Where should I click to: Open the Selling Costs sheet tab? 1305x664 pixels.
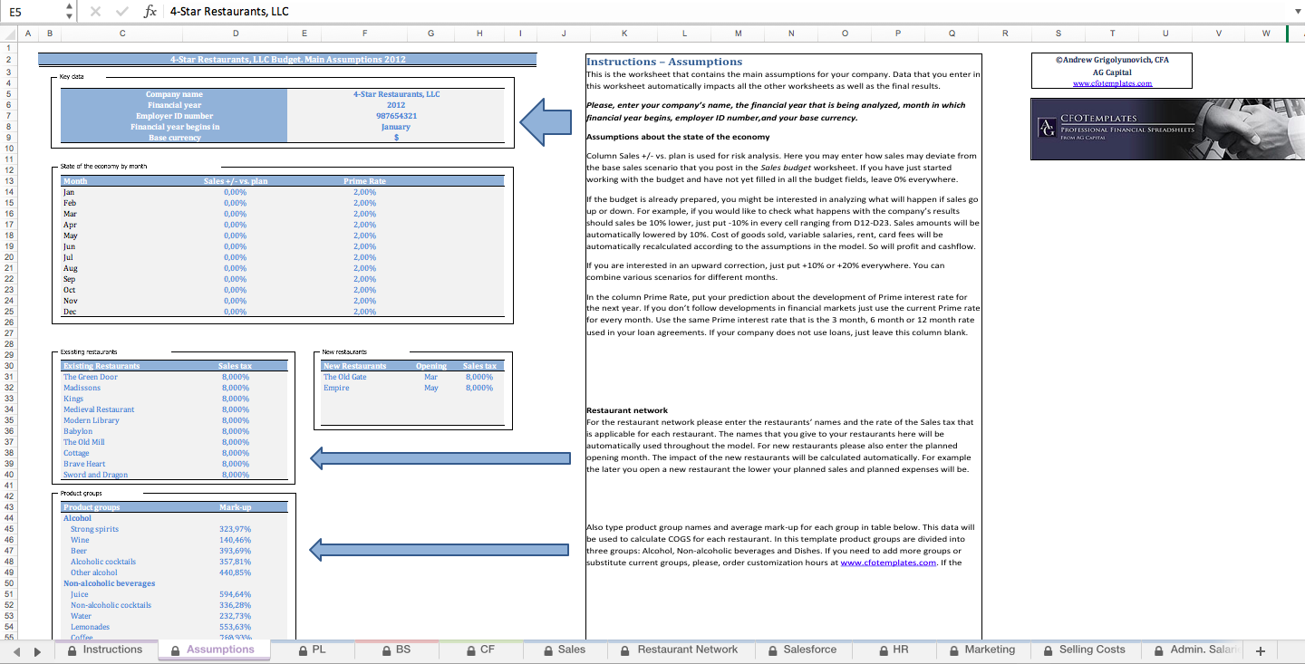[x=1086, y=650]
